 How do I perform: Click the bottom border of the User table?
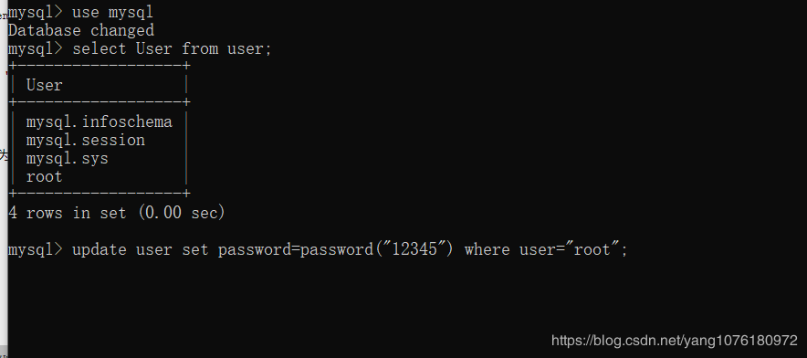(x=100, y=194)
